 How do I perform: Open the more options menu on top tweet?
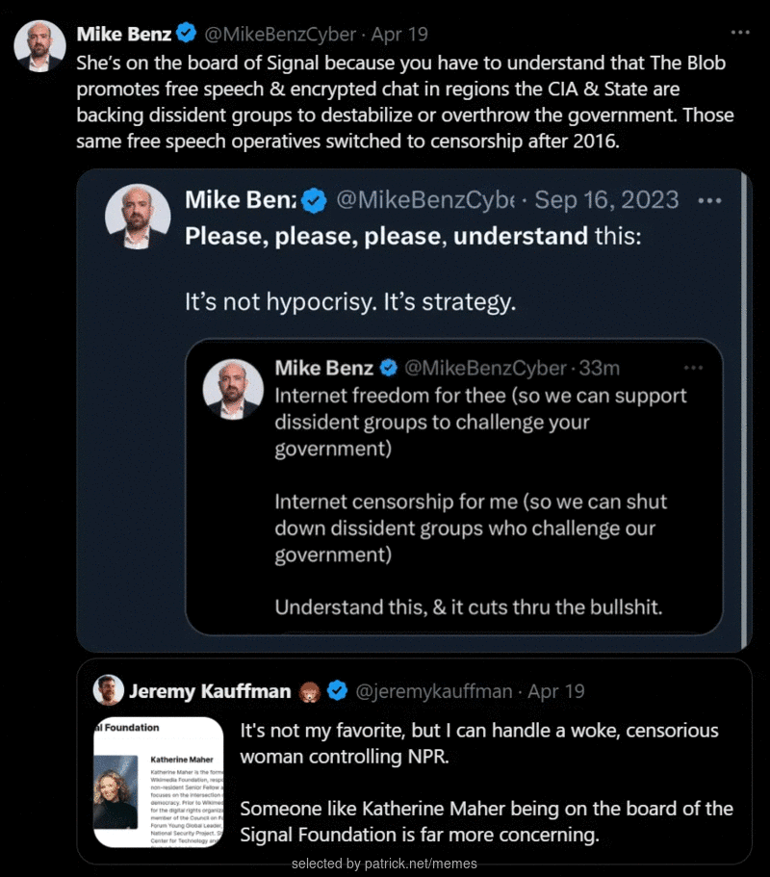[x=740, y=33]
